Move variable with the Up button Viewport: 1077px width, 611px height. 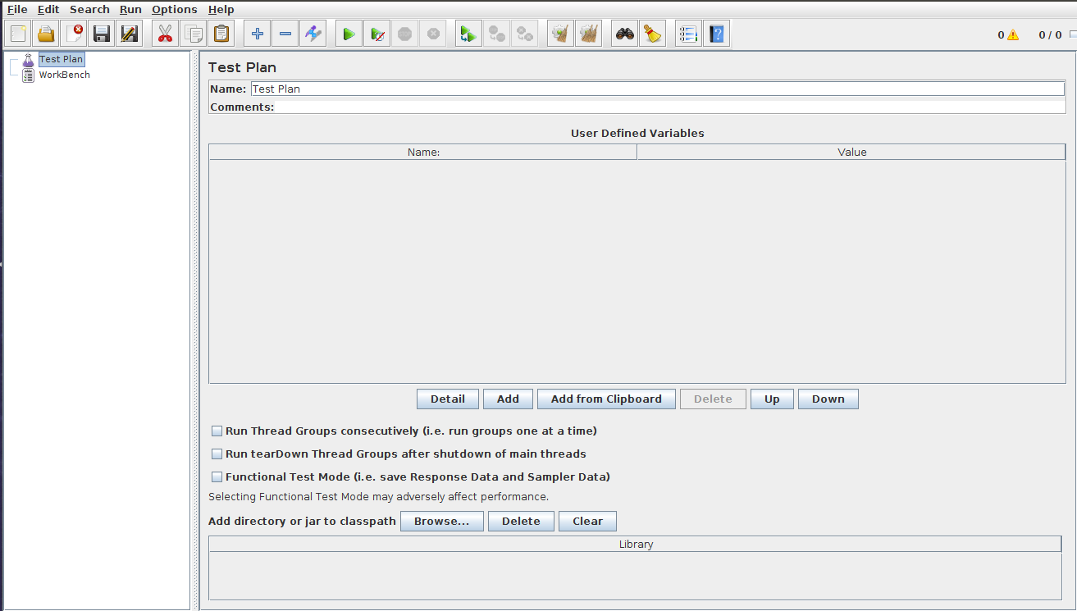pyautogui.click(x=772, y=399)
